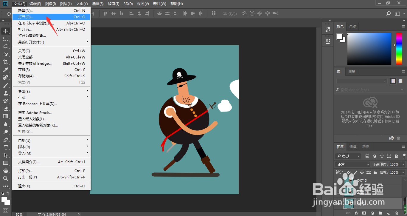The image size is (407, 216).
Task: Open the 不透明度 opacity dropdown arrow
Action: pos(403,164)
